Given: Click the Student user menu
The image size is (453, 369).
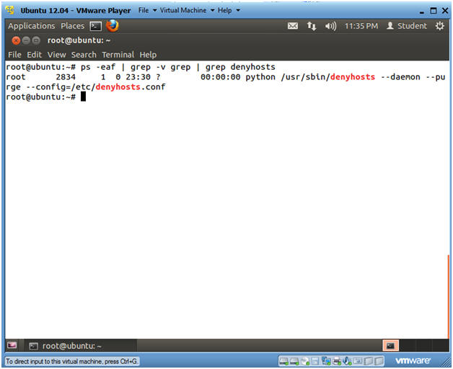Looking at the screenshot, I should click(407, 26).
